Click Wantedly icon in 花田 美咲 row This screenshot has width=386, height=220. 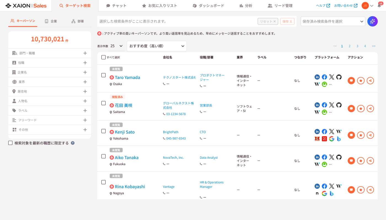(x=317, y=112)
